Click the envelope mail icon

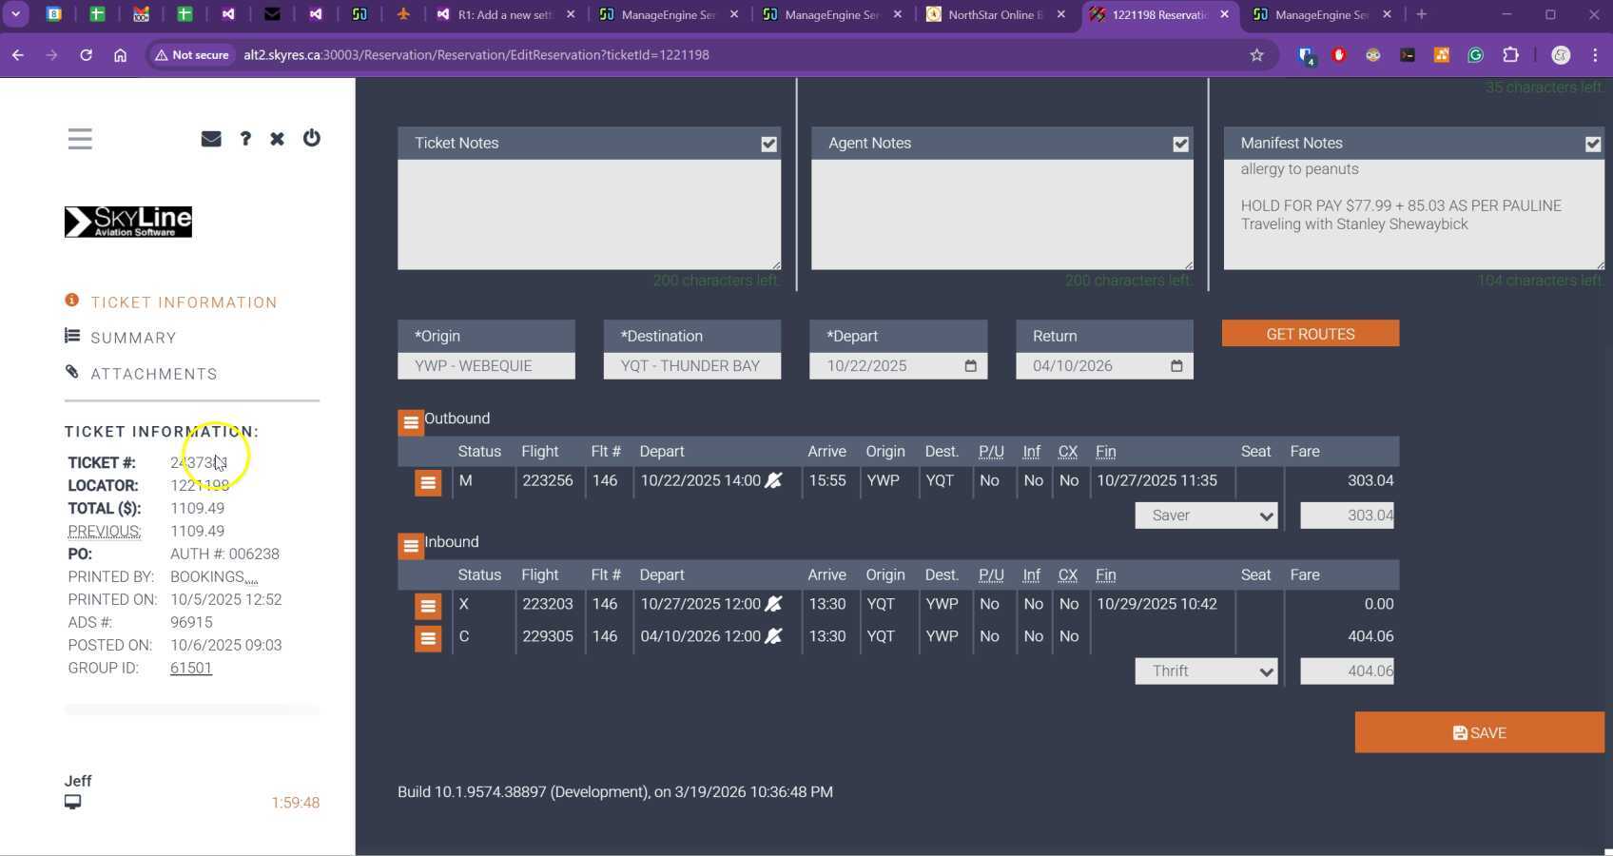211,139
